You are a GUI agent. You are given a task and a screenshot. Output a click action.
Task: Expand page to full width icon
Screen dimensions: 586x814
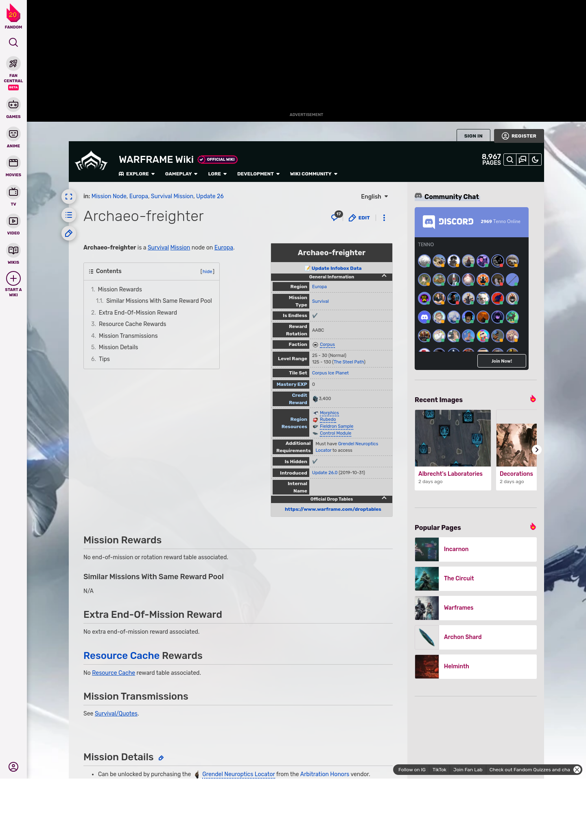point(69,197)
